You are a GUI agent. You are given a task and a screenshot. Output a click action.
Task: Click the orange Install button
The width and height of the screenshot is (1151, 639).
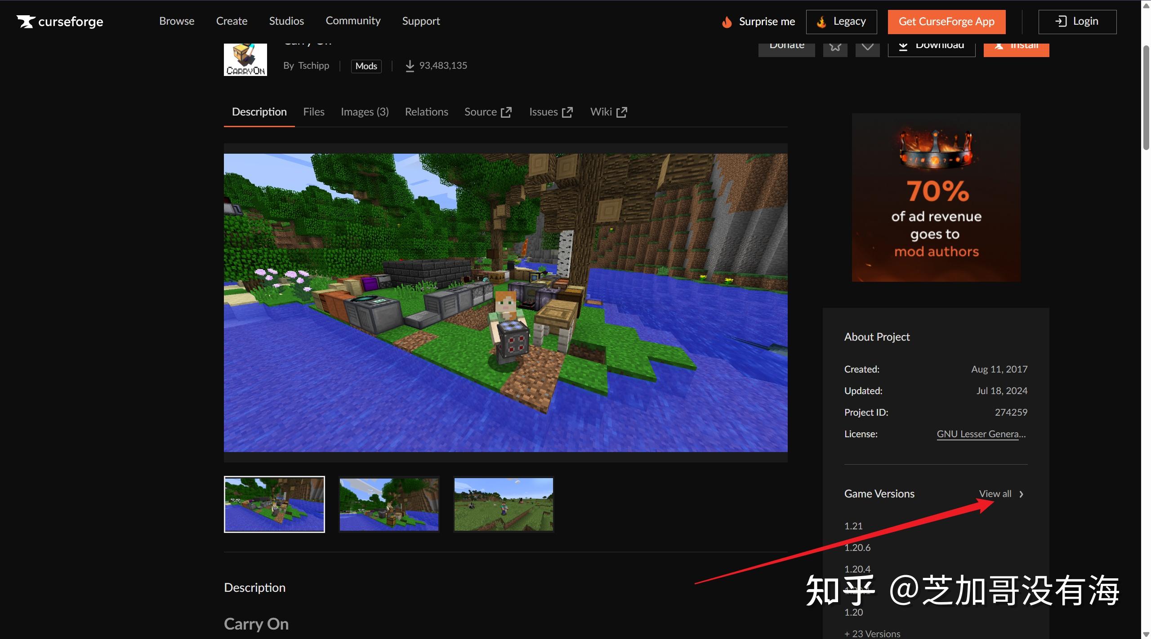pyautogui.click(x=1017, y=49)
